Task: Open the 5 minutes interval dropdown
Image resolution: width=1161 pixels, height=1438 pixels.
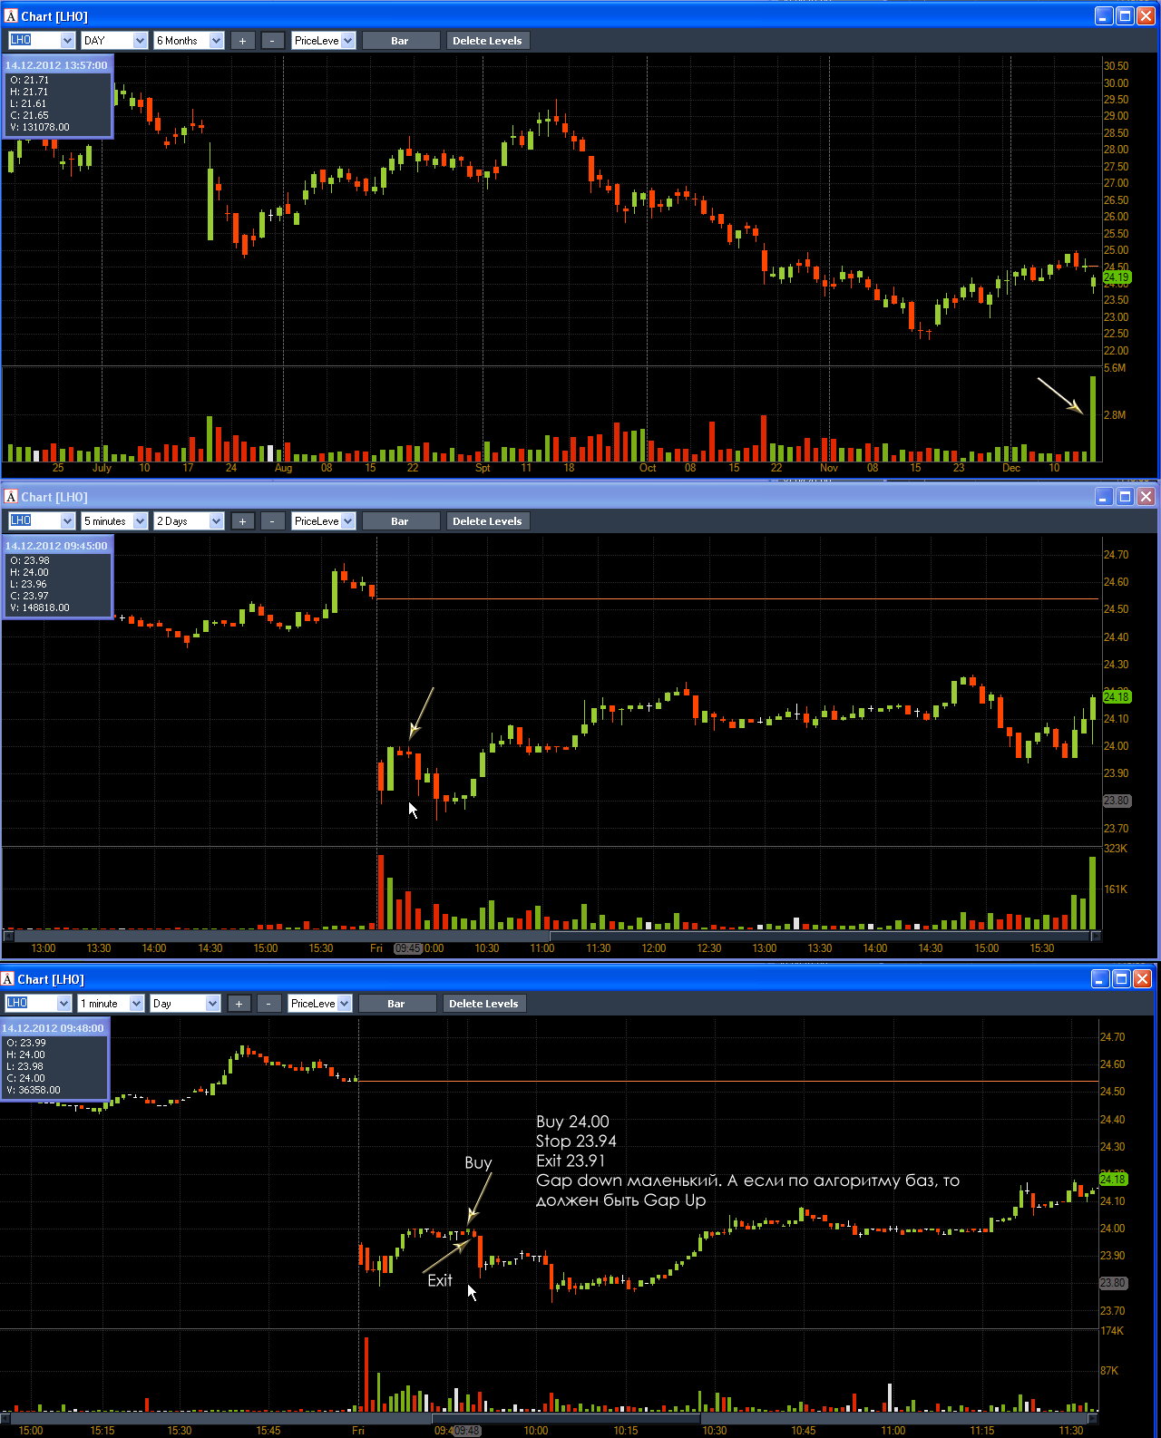Action: [114, 521]
